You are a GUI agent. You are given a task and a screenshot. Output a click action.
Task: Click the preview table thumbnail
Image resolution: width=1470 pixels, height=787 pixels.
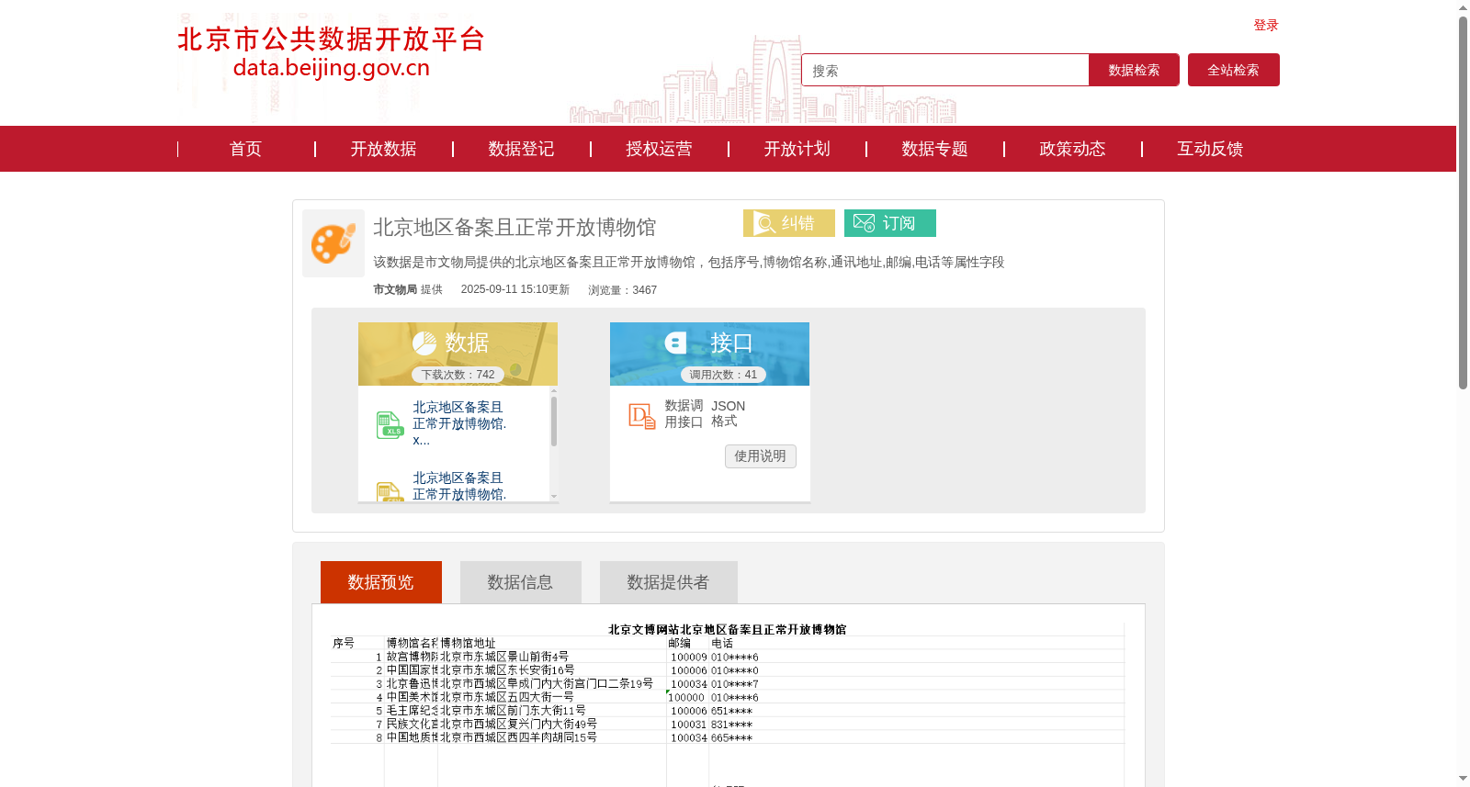[x=728, y=703]
